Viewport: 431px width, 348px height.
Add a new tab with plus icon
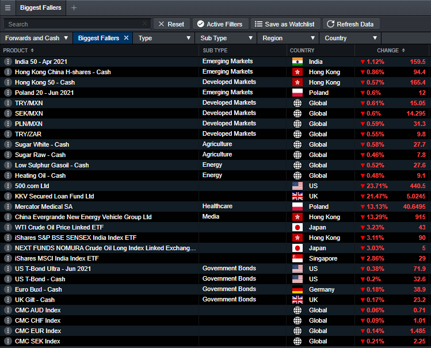tap(74, 7)
